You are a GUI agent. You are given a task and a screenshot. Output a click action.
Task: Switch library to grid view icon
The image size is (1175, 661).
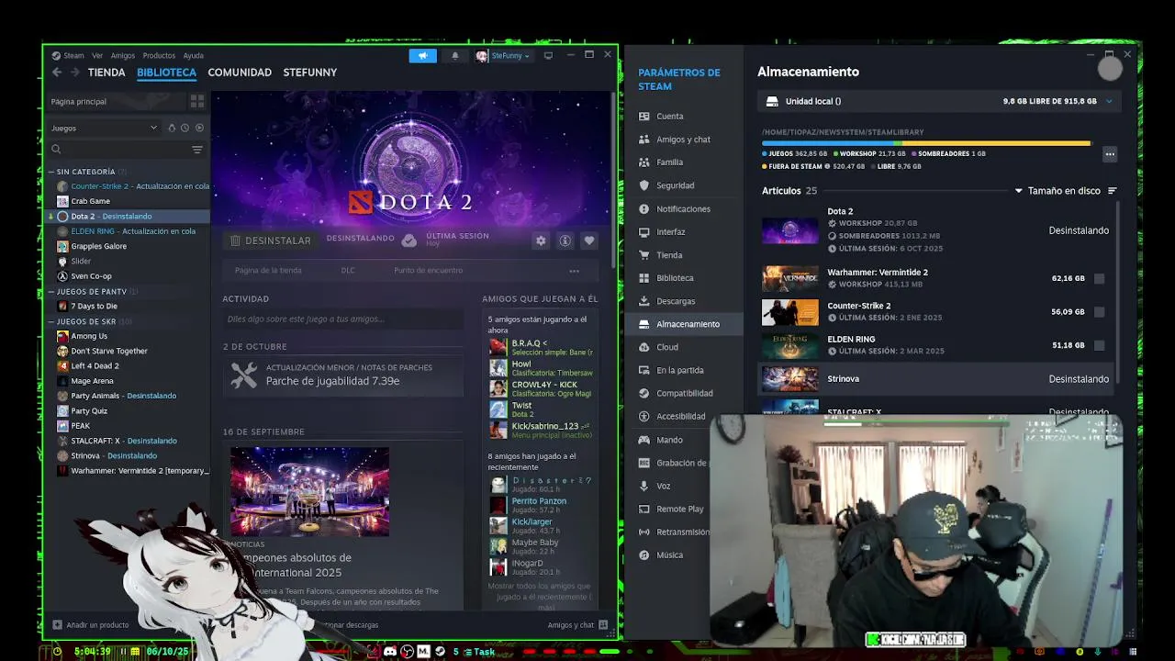click(197, 102)
